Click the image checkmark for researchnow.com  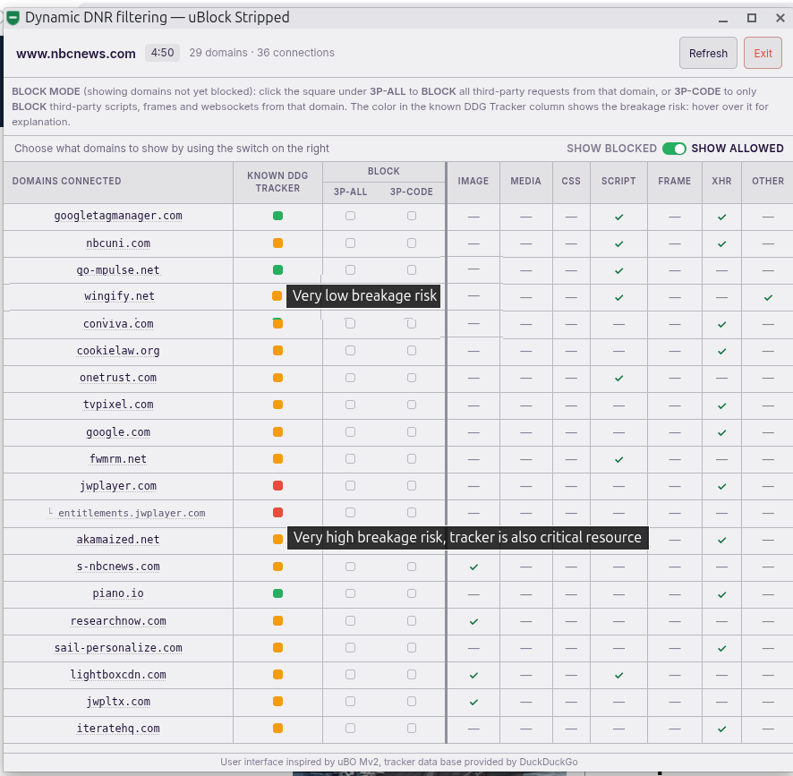pos(473,621)
